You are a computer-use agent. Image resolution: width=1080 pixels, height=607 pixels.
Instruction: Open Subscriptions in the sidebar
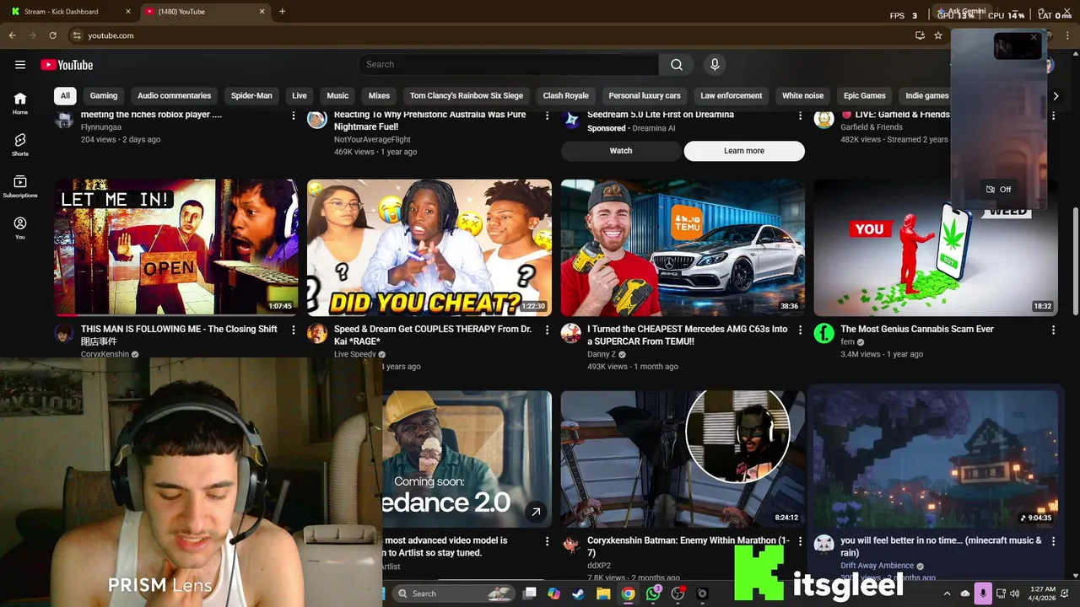point(20,186)
